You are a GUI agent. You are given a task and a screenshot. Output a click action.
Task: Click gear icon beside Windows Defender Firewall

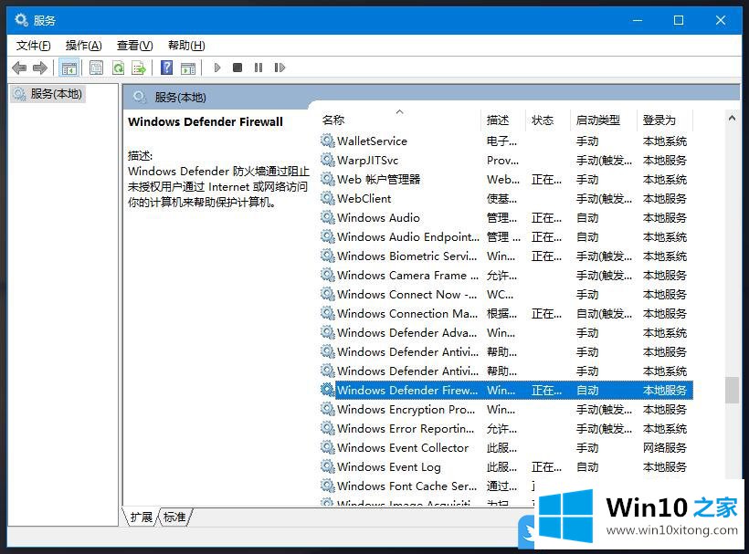(x=328, y=390)
